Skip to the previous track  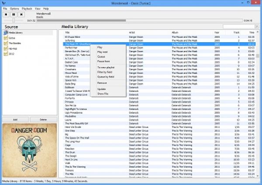coord(6,14)
